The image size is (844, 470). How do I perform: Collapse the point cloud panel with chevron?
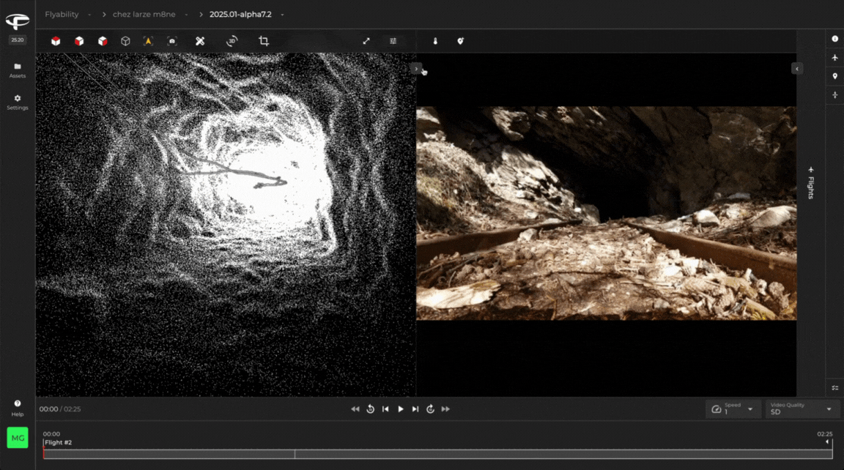point(416,68)
